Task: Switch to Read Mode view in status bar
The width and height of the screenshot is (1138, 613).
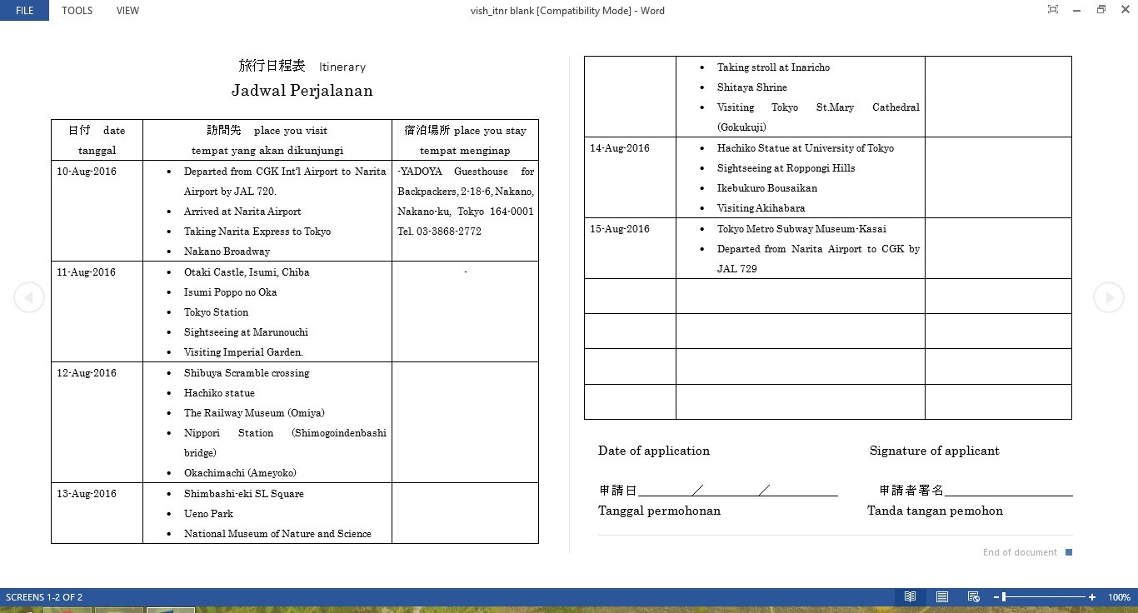Action: coord(911,597)
